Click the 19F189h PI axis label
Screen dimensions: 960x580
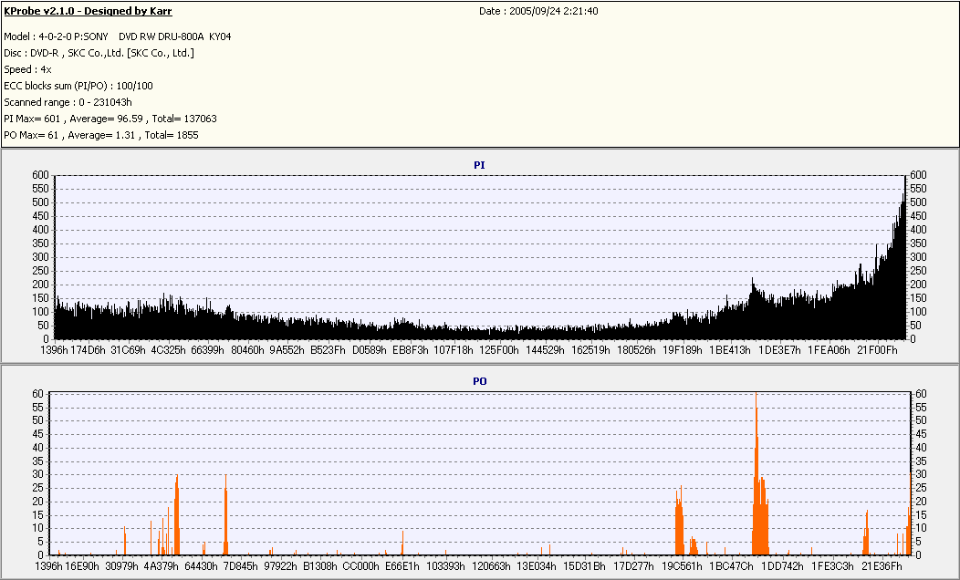(x=683, y=350)
